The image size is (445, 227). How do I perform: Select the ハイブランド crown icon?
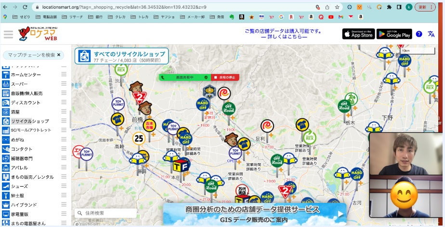coord(6,204)
